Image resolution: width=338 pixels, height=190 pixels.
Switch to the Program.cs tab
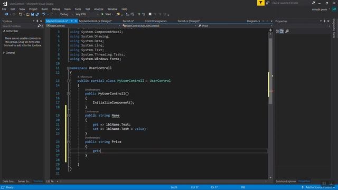pyautogui.click(x=253, y=21)
